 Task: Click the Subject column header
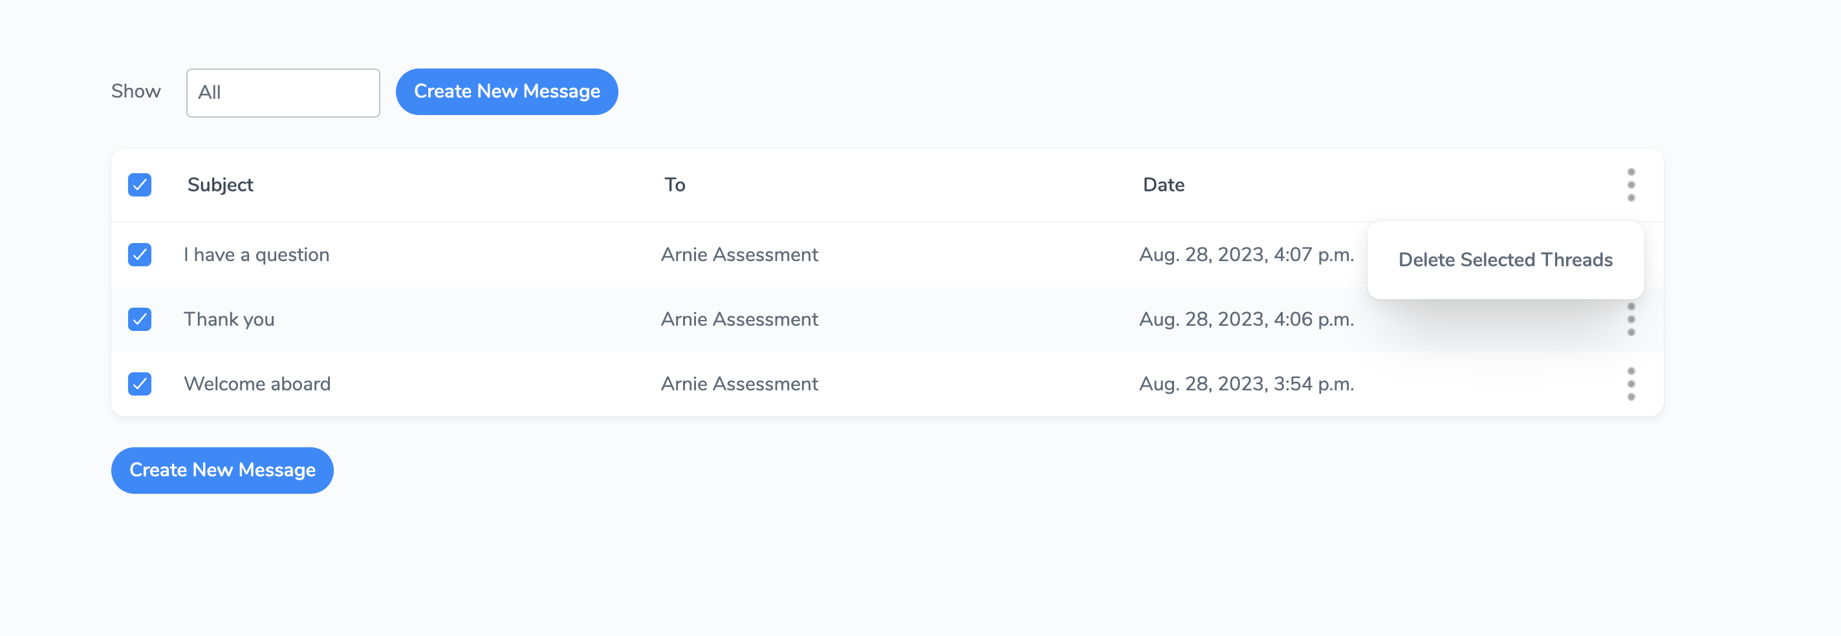click(220, 185)
